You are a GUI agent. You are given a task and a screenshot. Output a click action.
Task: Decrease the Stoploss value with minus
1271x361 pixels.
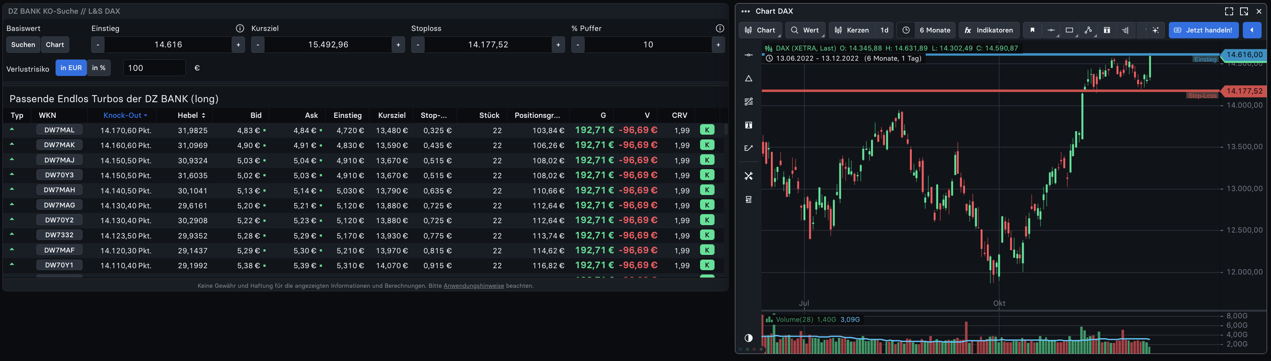[418, 45]
